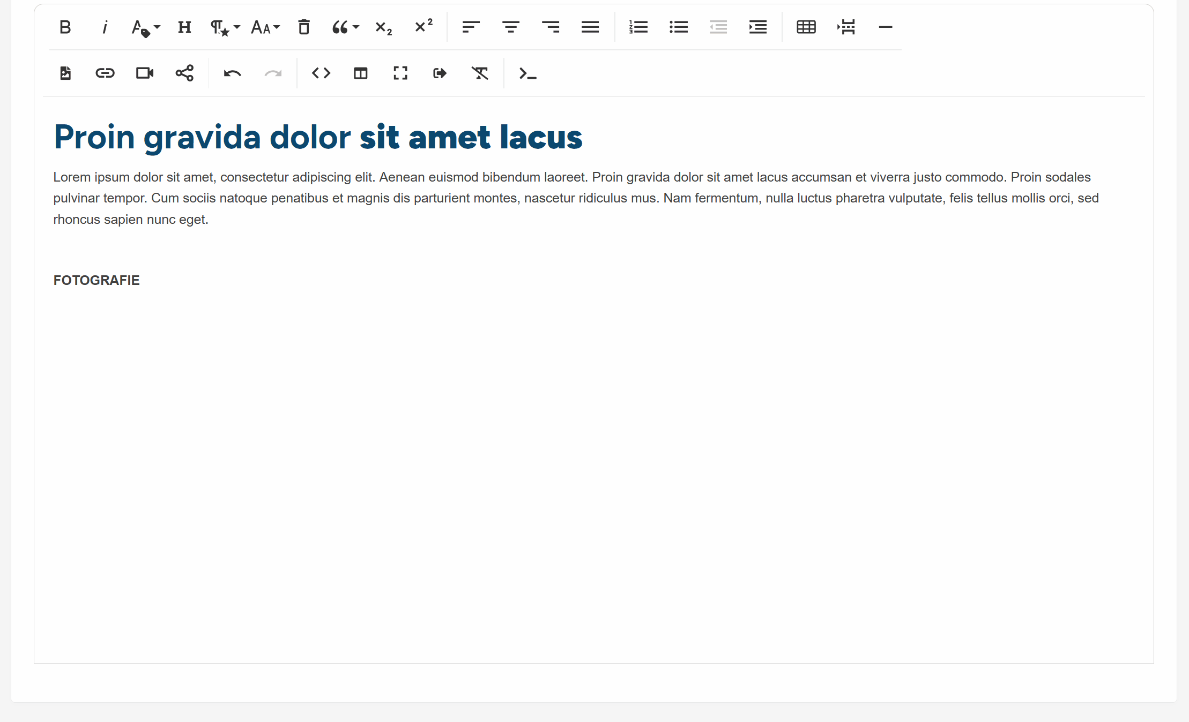The image size is (1189, 722).
Task: Click the trash delete icon
Action: click(x=304, y=27)
